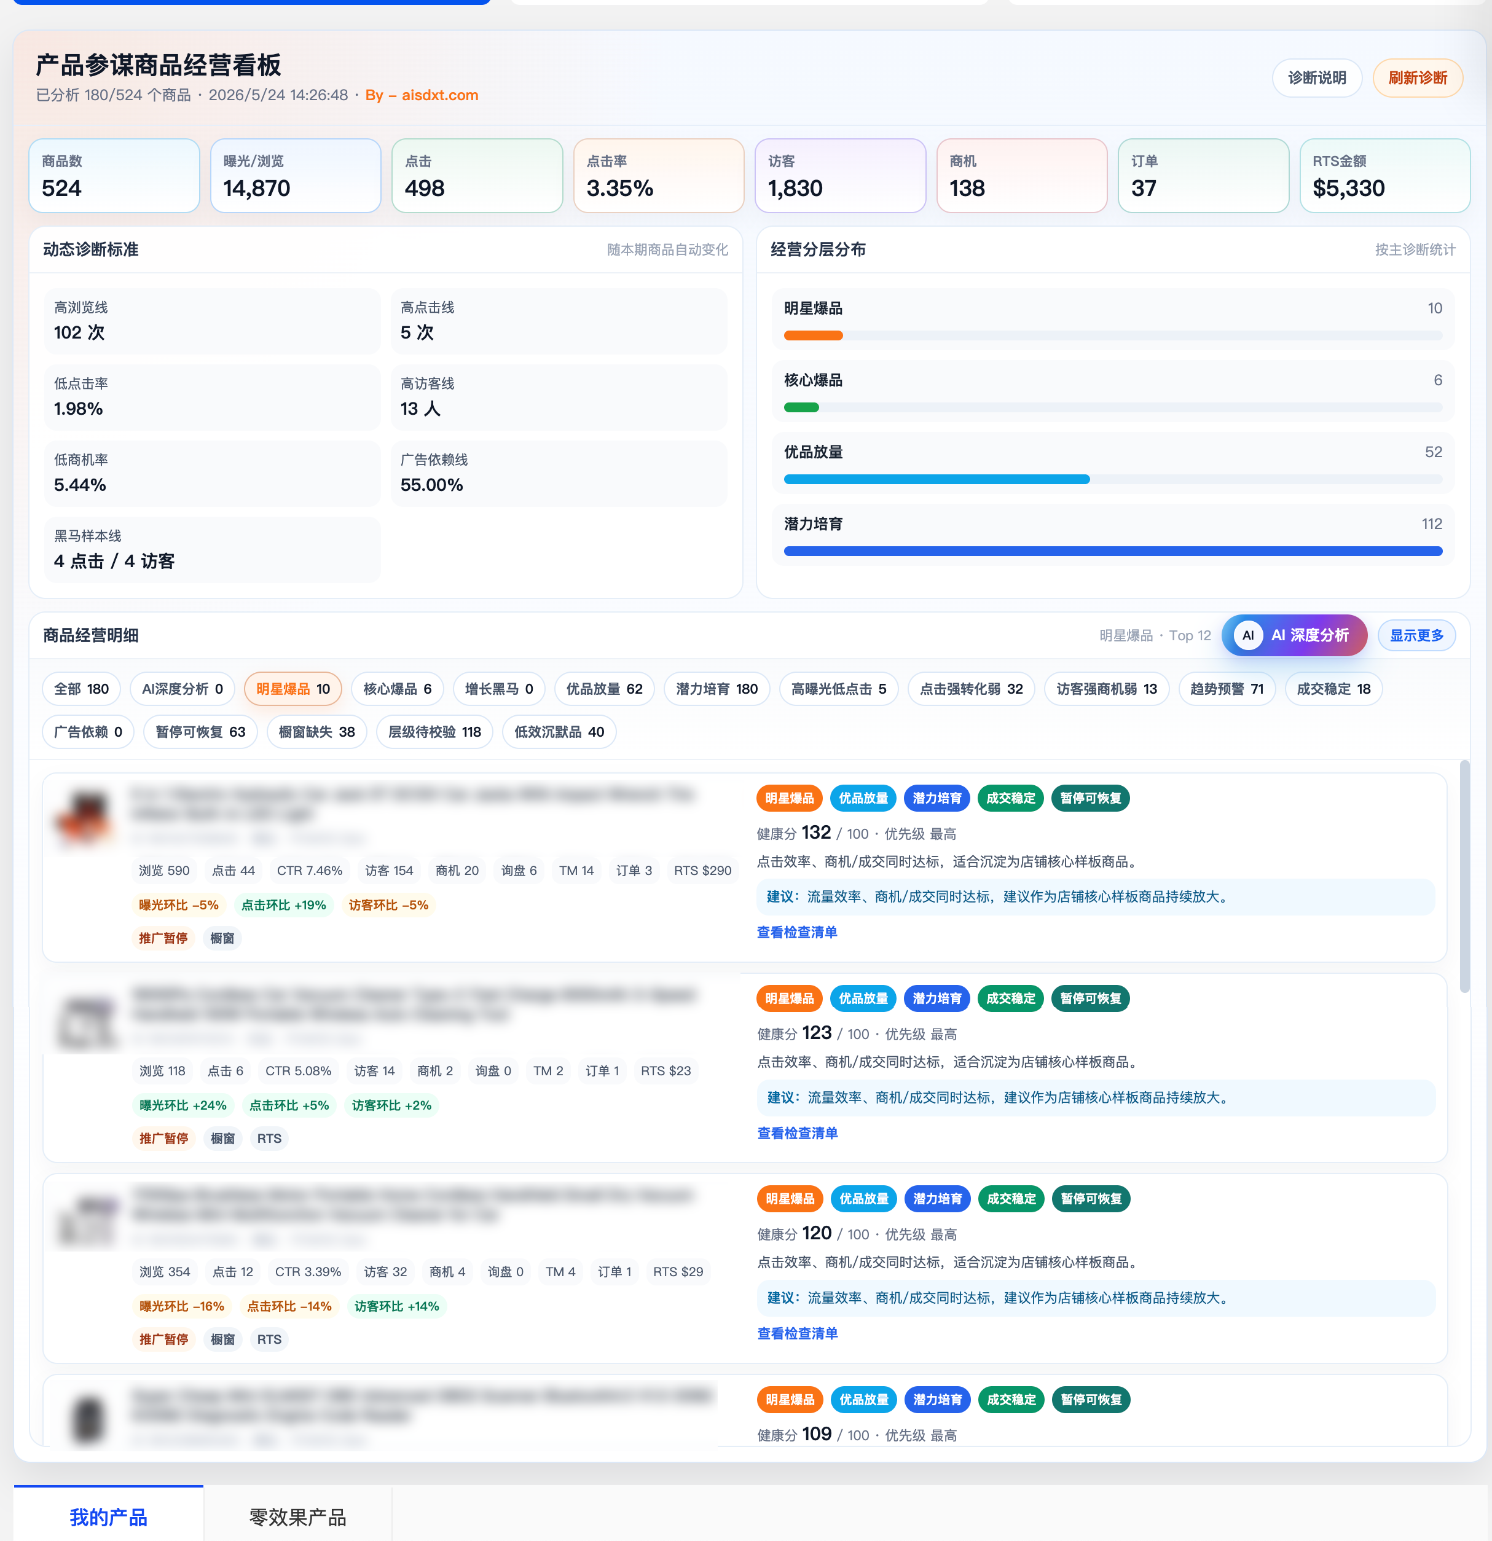Click 显示更多 to show more
The height and width of the screenshot is (1541, 1492).
point(1416,635)
